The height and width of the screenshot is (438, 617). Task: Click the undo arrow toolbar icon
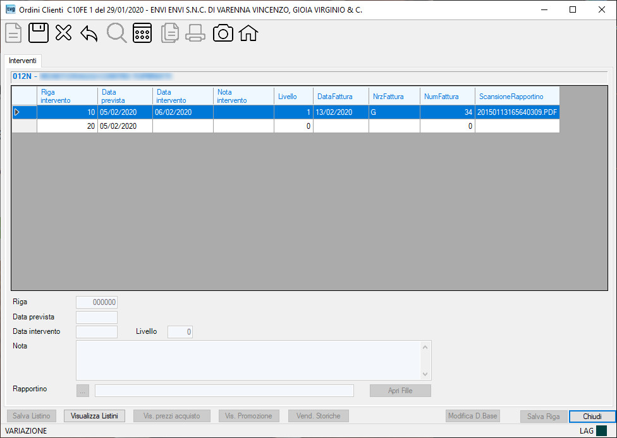tap(89, 33)
